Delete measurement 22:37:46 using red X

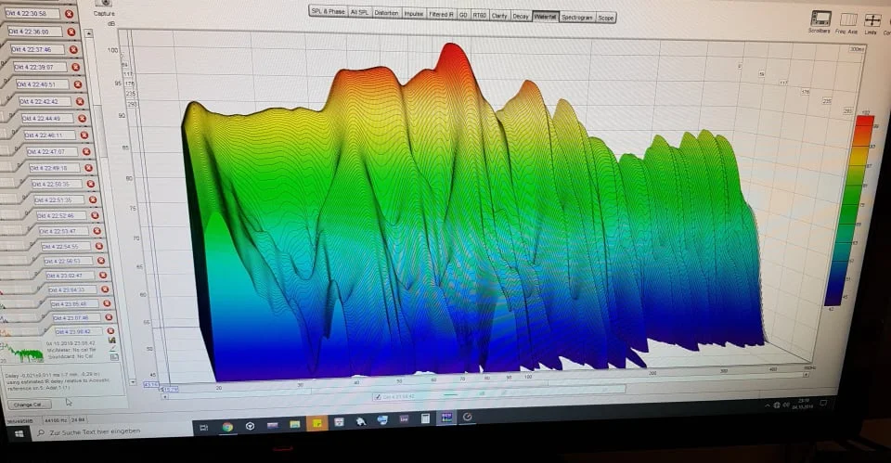click(x=74, y=50)
